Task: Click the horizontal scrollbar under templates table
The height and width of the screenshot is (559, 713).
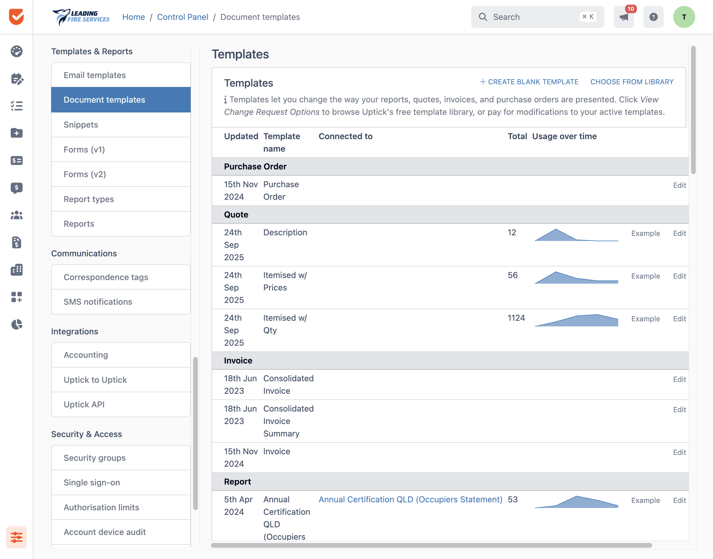Action: point(431,545)
